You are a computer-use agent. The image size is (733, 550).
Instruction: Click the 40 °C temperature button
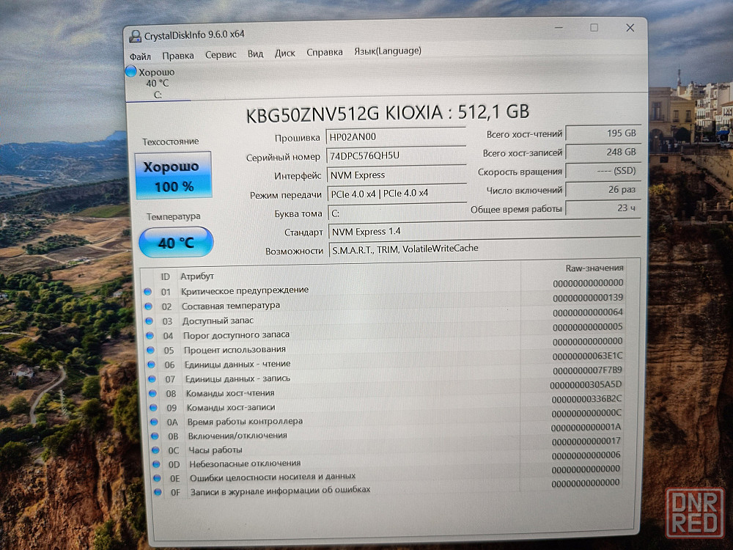(176, 243)
